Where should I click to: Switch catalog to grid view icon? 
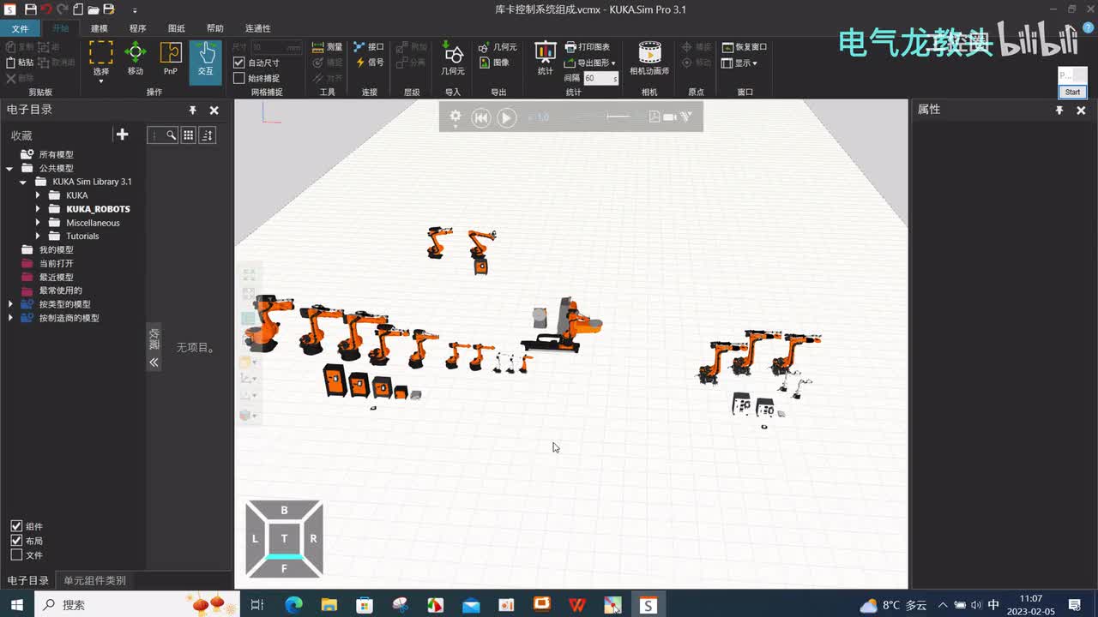click(x=188, y=135)
